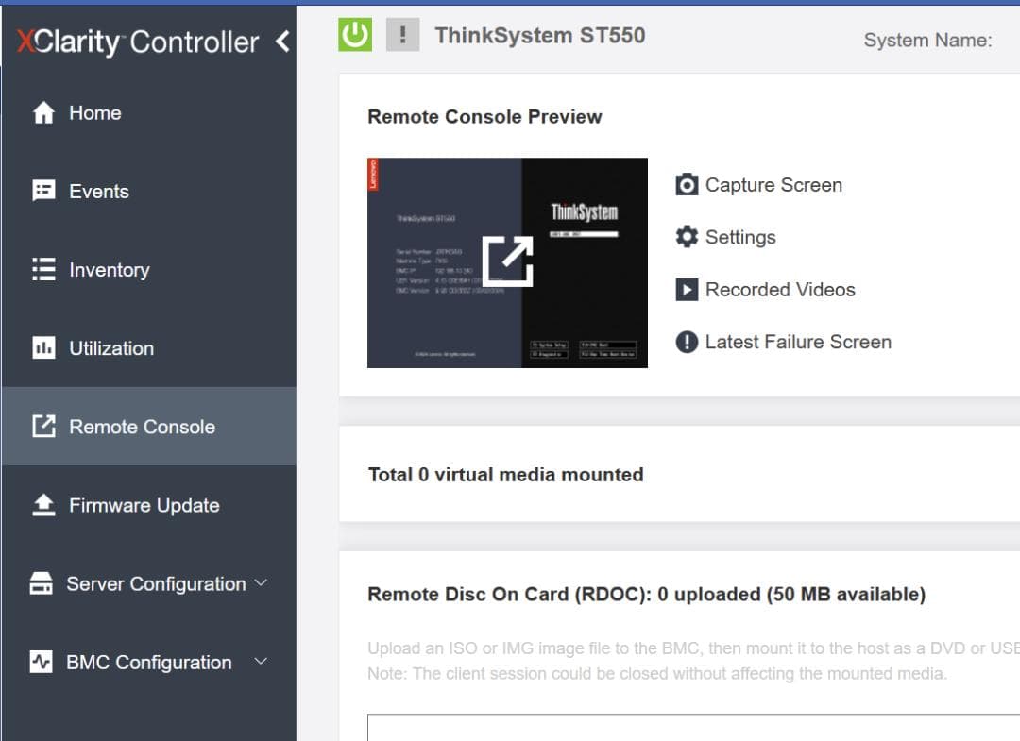Screen dimensions: 1020x741
Task: Click the Home house icon
Action: 43,113
